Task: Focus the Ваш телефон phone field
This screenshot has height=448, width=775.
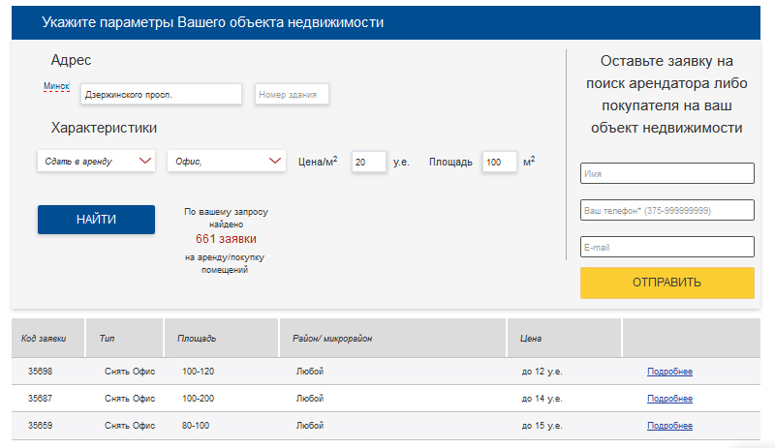Action: pyautogui.click(x=666, y=210)
